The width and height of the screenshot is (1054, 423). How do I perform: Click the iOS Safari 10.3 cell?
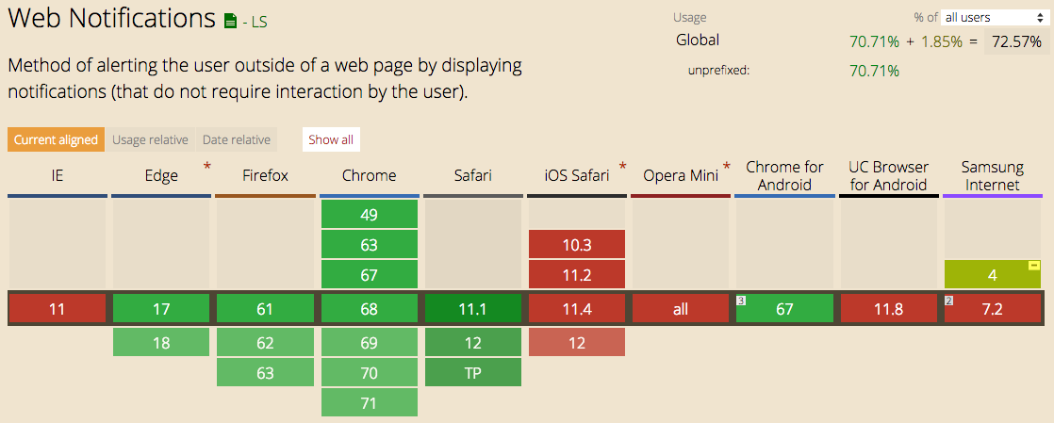tap(577, 244)
